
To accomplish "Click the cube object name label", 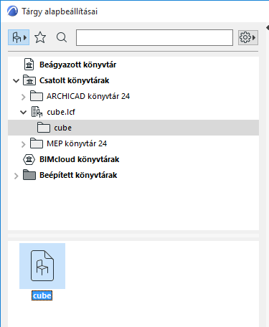I will tap(42, 295).
